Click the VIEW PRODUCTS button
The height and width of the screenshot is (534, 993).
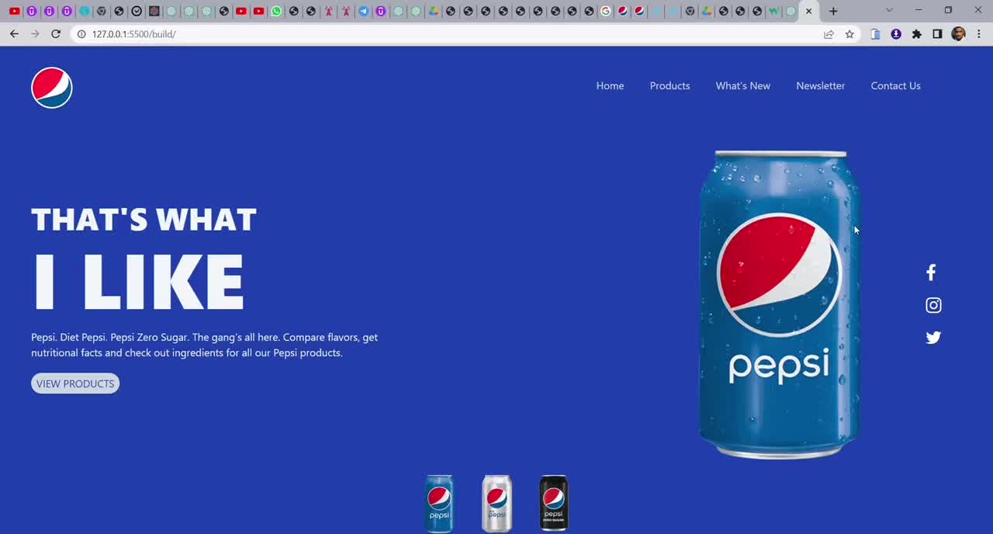point(75,383)
